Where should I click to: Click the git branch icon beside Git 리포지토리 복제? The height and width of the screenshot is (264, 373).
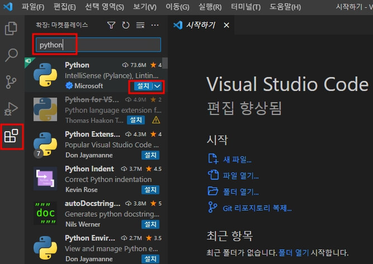(213, 207)
